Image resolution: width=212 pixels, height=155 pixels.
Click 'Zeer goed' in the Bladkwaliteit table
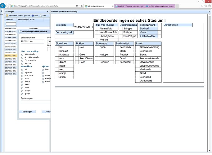(125, 62)
